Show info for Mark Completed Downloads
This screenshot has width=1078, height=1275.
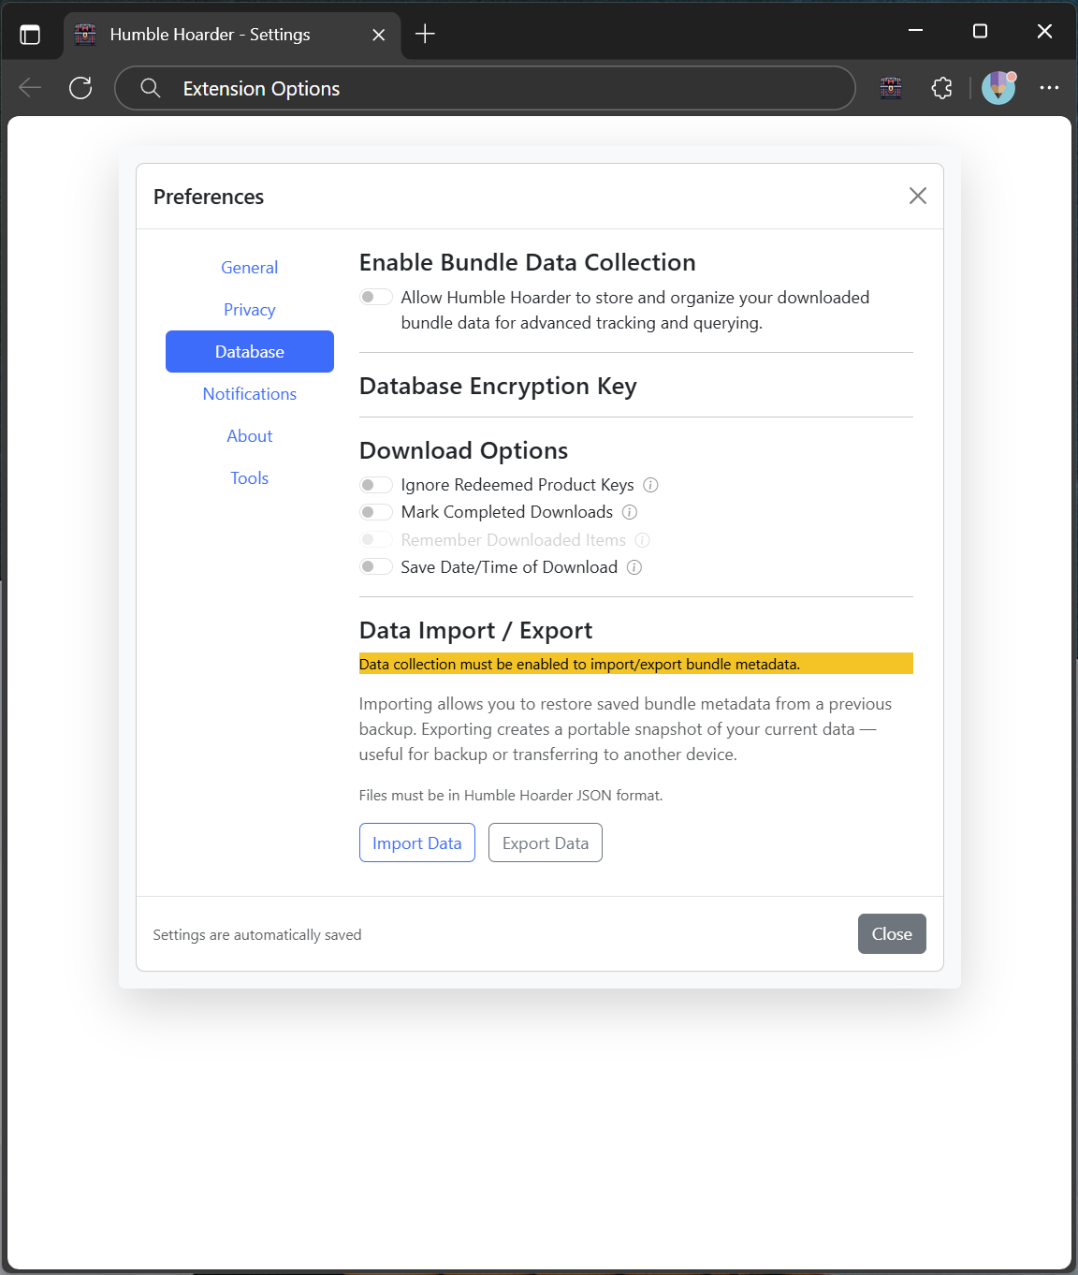pyautogui.click(x=630, y=512)
